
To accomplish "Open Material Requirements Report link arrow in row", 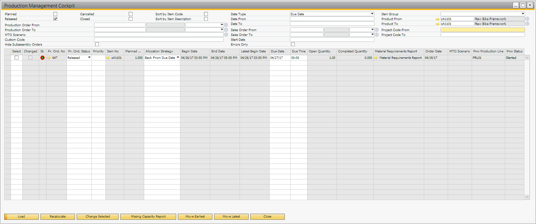I will coord(376,58).
